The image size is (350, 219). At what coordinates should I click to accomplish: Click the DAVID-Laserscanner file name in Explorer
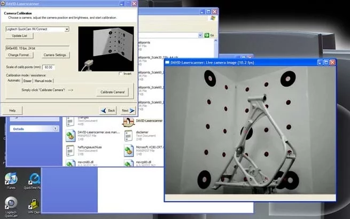tap(149, 121)
